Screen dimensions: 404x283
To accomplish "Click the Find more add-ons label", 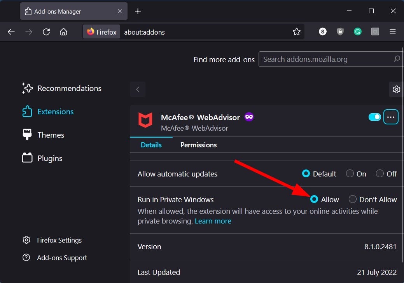I will (x=224, y=59).
